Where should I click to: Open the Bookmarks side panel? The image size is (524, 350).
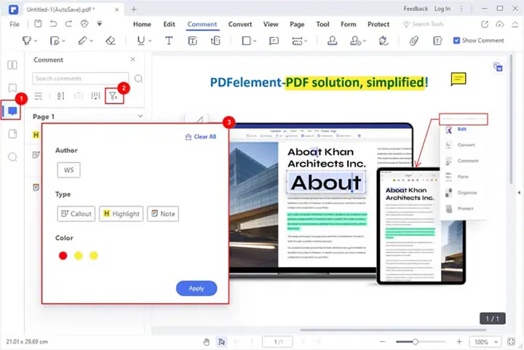[12, 88]
